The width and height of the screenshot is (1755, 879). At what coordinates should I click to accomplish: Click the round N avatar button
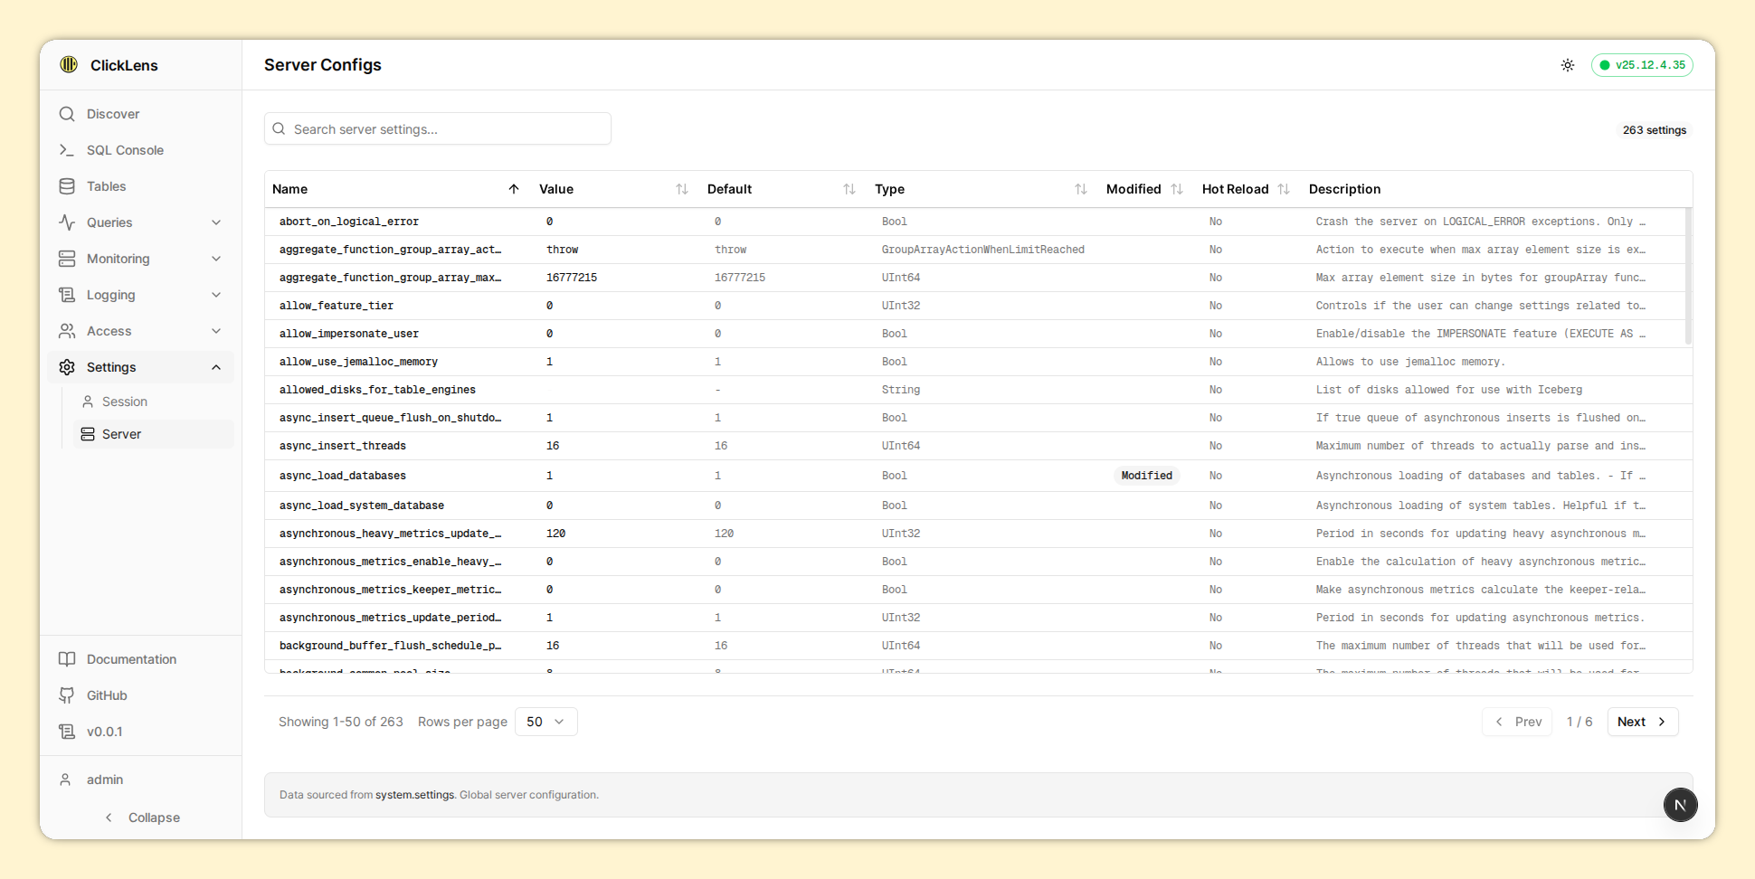[x=1680, y=805]
